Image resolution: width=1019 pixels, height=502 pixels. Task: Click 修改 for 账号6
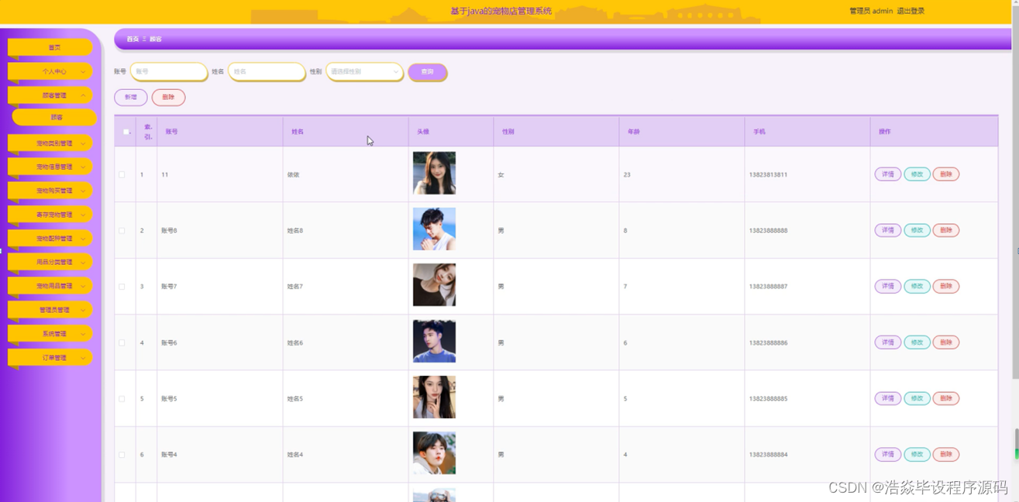[917, 342]
